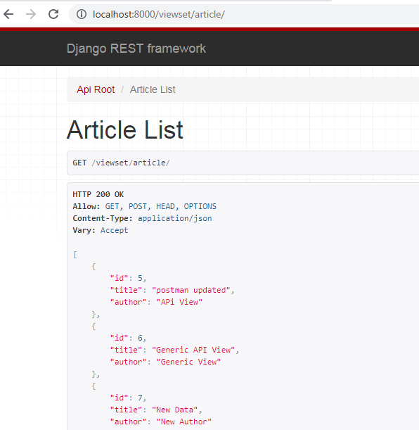Select the GET /viewset/article/ request line
The width and height of the screenshot is (419, 430).
[121, 163]
